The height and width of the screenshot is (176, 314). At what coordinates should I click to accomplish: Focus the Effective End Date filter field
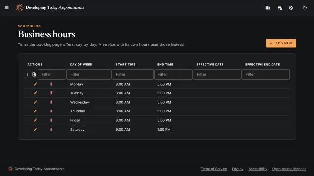point(266,74)
